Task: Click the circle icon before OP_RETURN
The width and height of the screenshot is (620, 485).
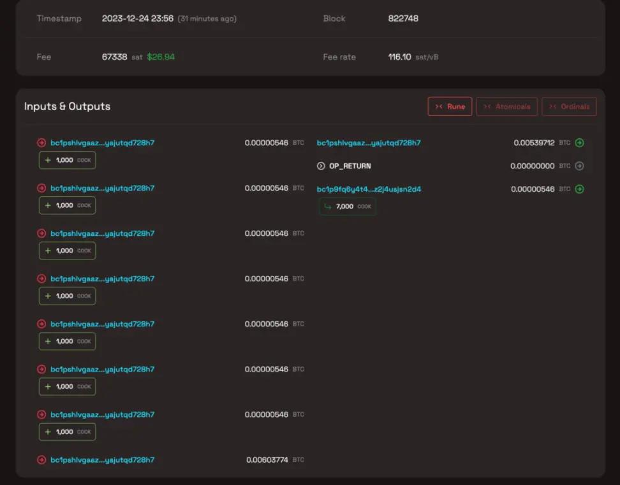Action: 321,166
